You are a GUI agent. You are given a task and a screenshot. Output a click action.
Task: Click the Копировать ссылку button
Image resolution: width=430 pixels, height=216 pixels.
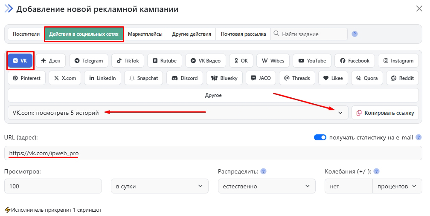[x=385, y=113]
